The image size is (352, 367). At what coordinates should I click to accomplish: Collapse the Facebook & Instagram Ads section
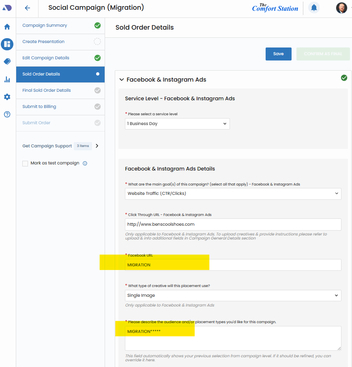click(x=122, y=80)
